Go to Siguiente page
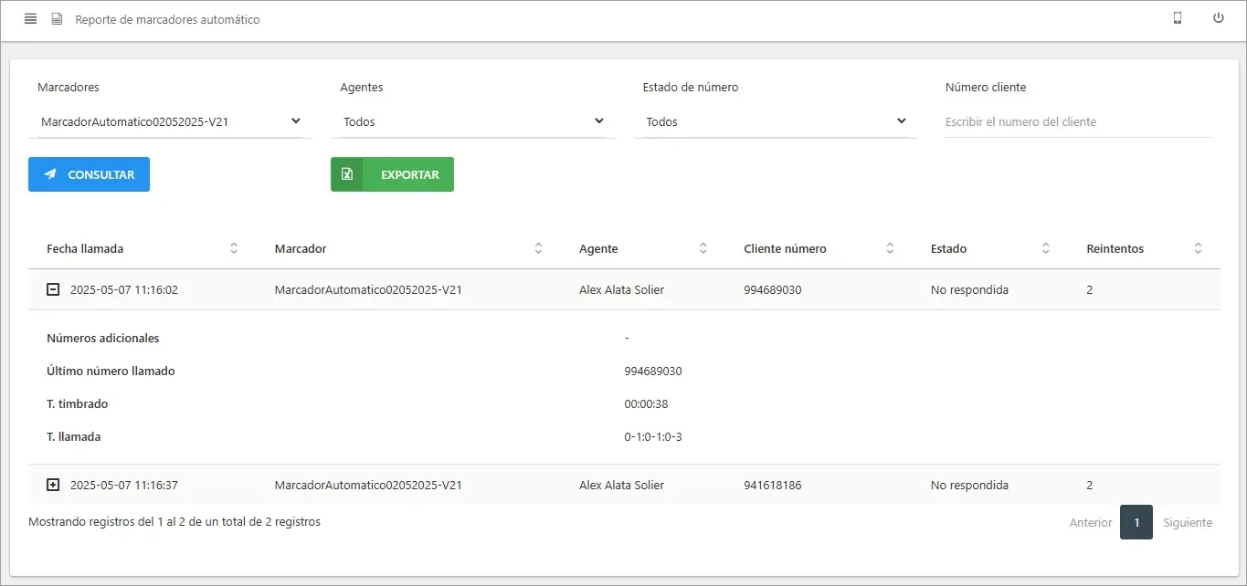The height and width of the screenshot is (586, 1247). [1187, 523]
